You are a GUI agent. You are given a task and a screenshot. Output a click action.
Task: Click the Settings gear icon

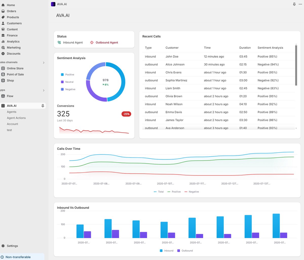tap(3, 246)
